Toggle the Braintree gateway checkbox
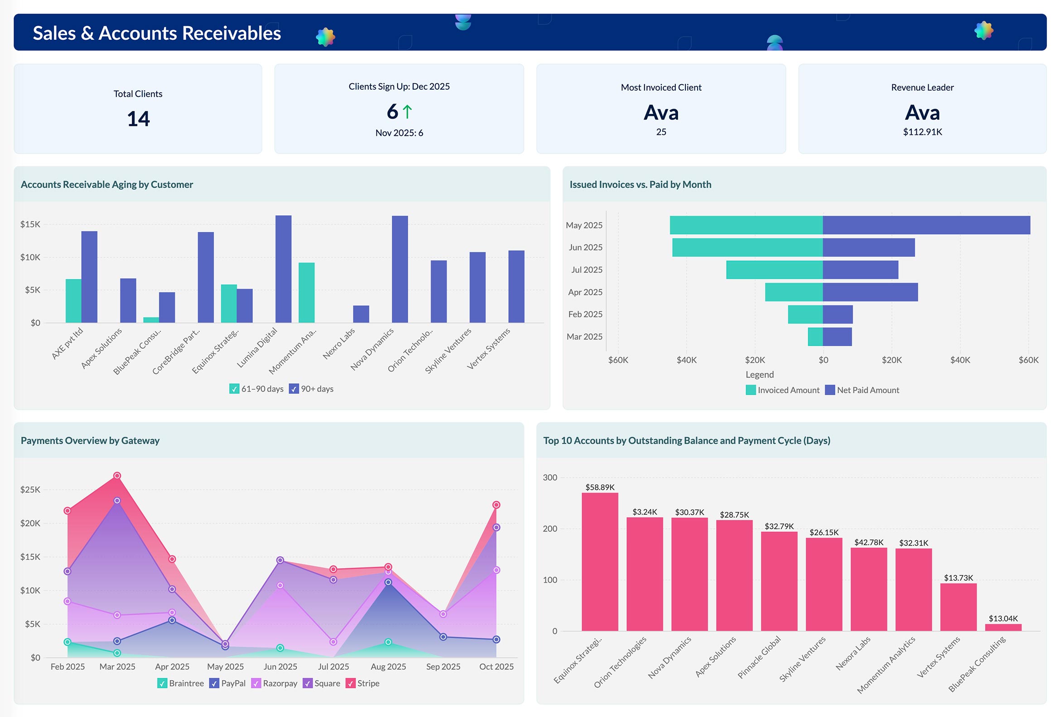Viewport: 1060px width, 717px height. click(162, 683)
